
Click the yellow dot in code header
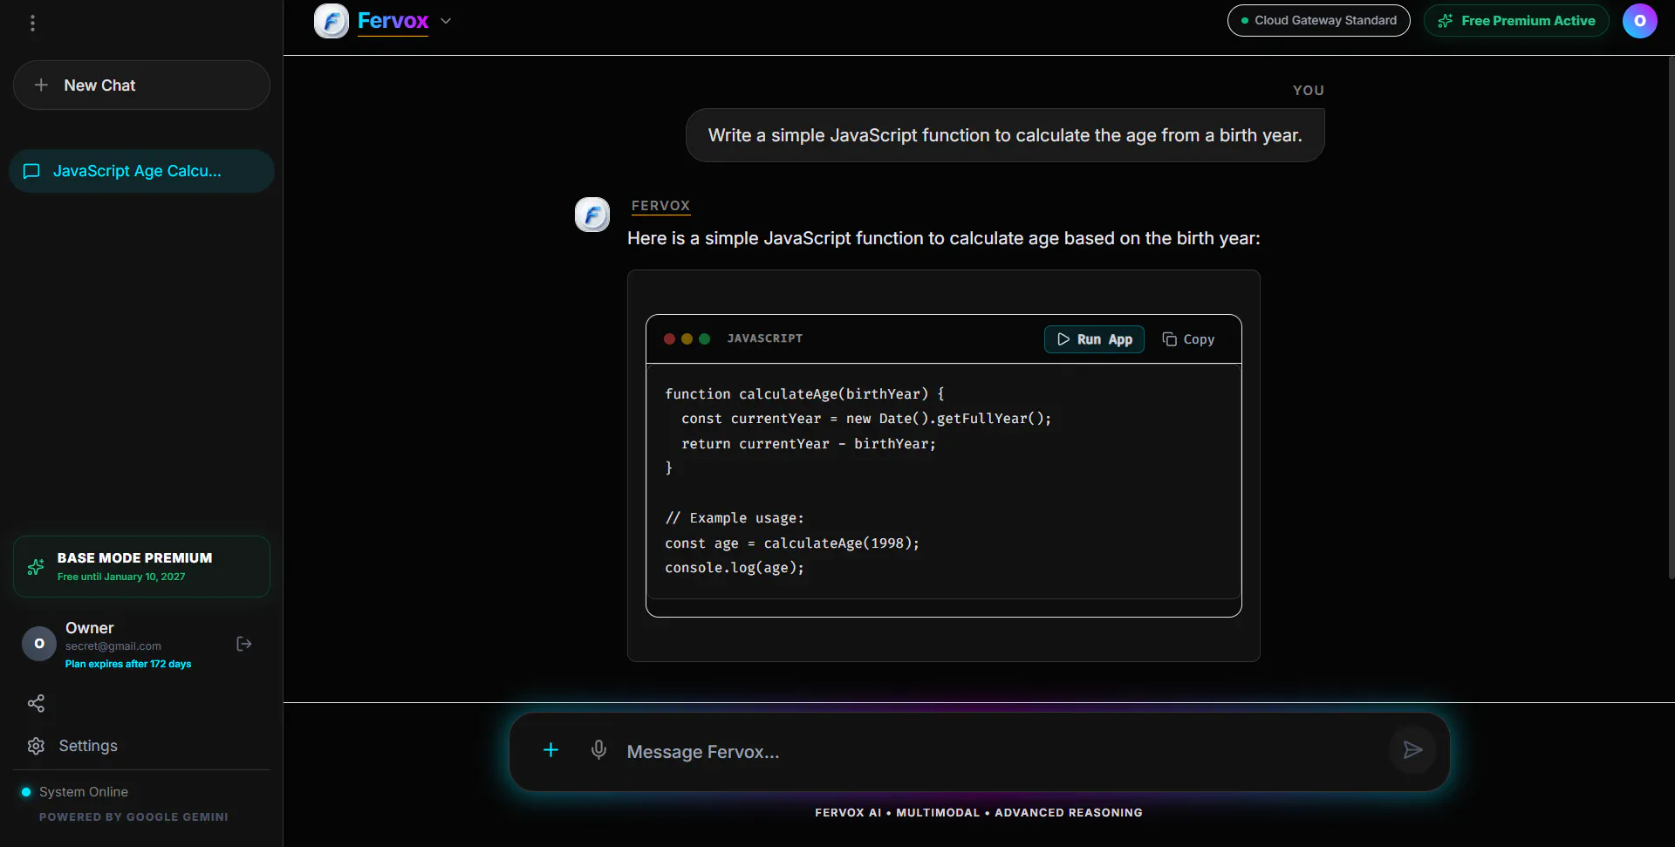pos(687,339)
